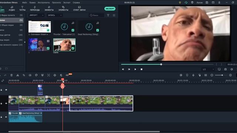Delete selected clip with trash icon
Viewport: 237px width, 133px height.
tap(11, 75)
